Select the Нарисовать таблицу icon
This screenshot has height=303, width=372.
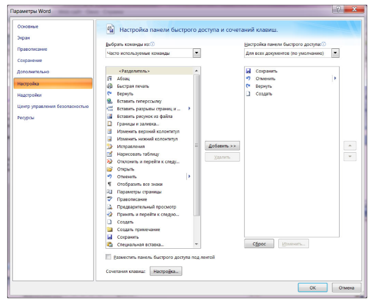coord(109,154)
